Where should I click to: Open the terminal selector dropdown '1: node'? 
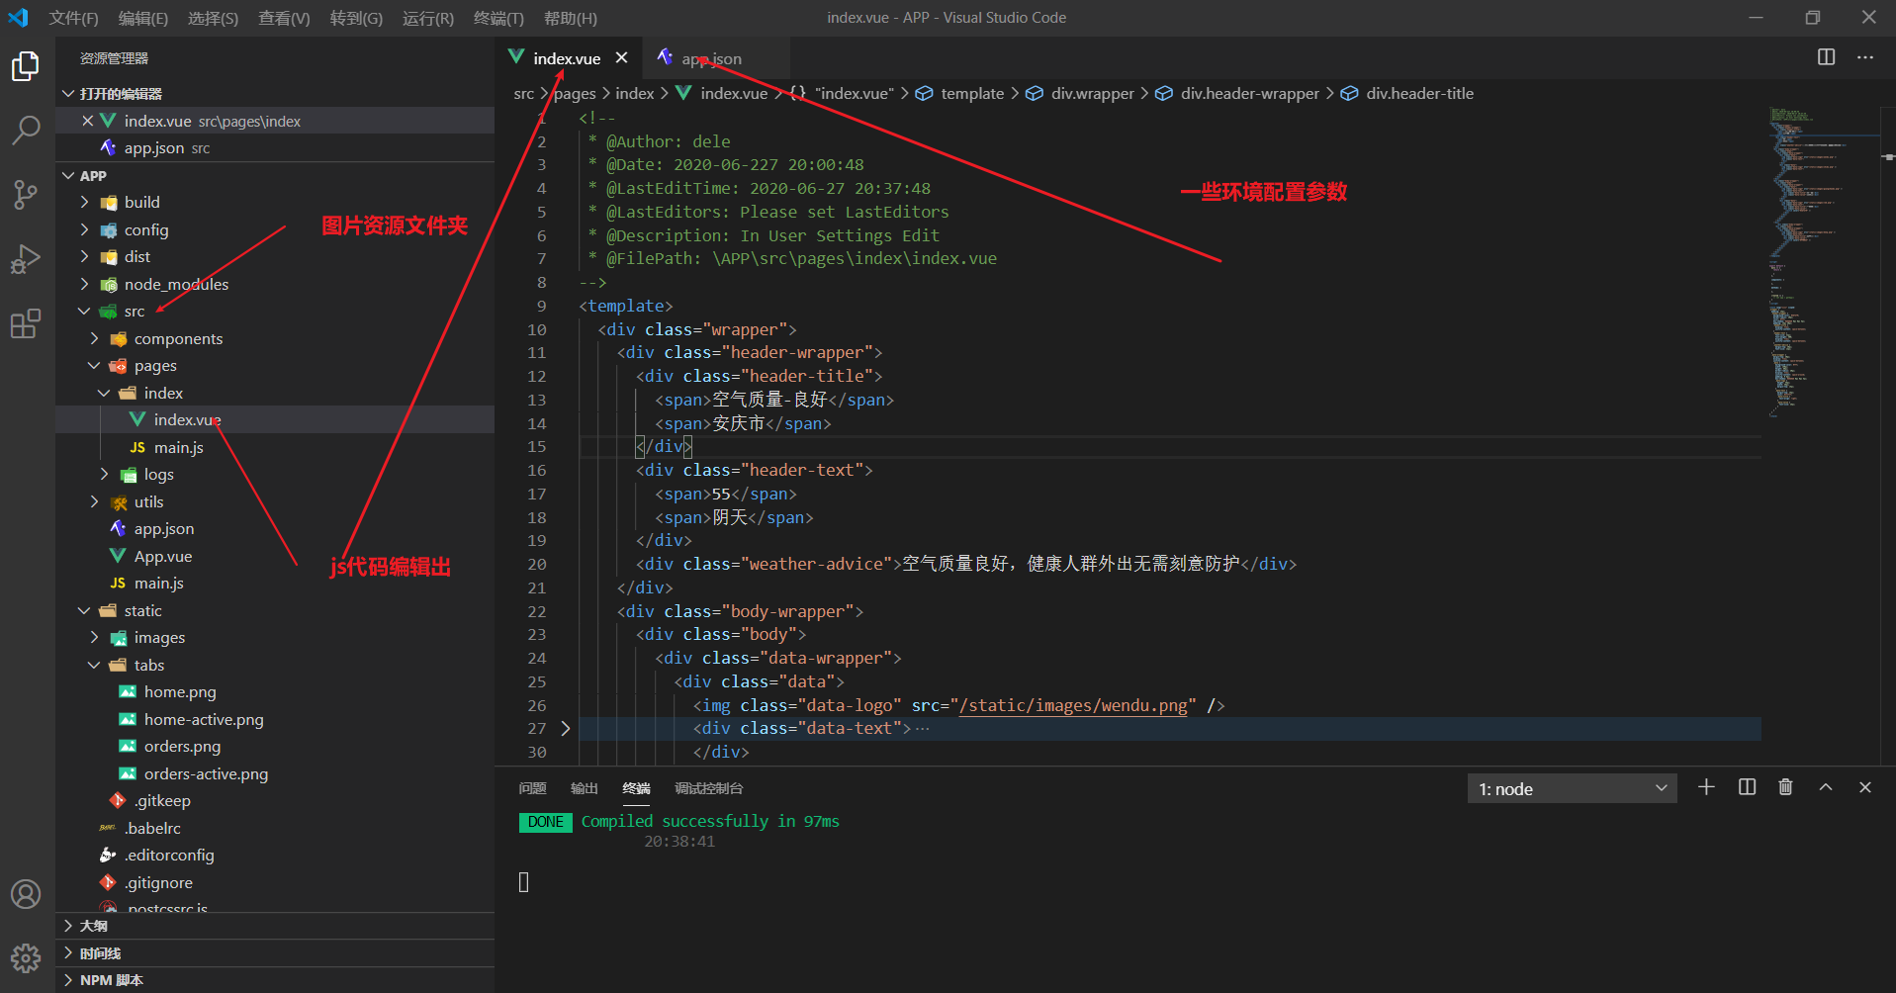pos(1573,788)
